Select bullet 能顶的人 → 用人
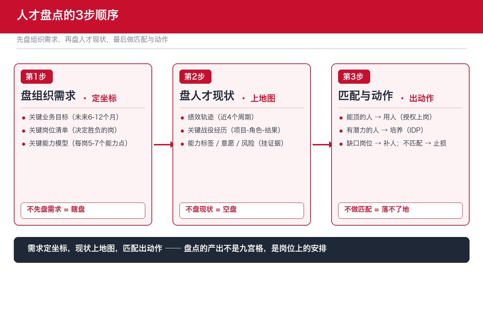The width and height of the screenshot is (483, 310). point(386,117)
